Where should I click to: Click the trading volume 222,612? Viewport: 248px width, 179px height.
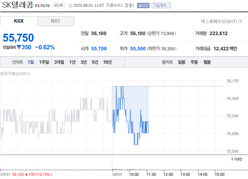219,33
